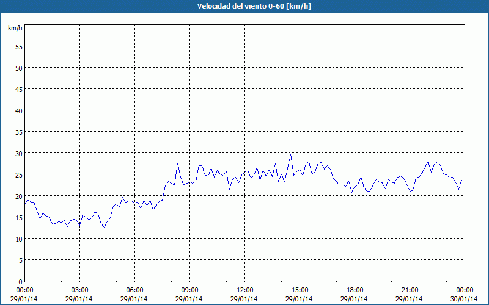Select the "09:00" time axis label
The image size is (489, 305).
click(x=189, y=290)
